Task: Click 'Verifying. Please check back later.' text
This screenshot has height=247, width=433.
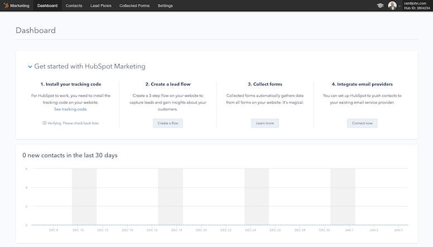Action: point(73,123)
